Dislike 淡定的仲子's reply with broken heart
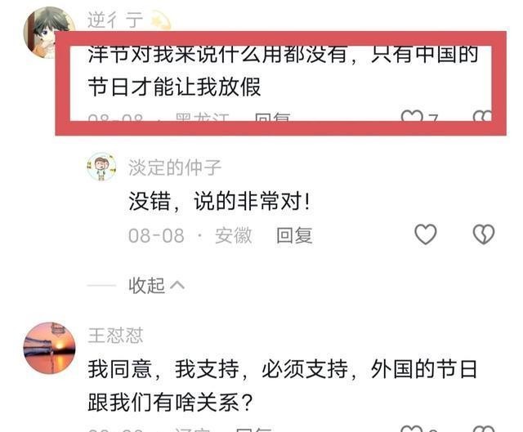This screenshot has width=523, height=432. 484,234
